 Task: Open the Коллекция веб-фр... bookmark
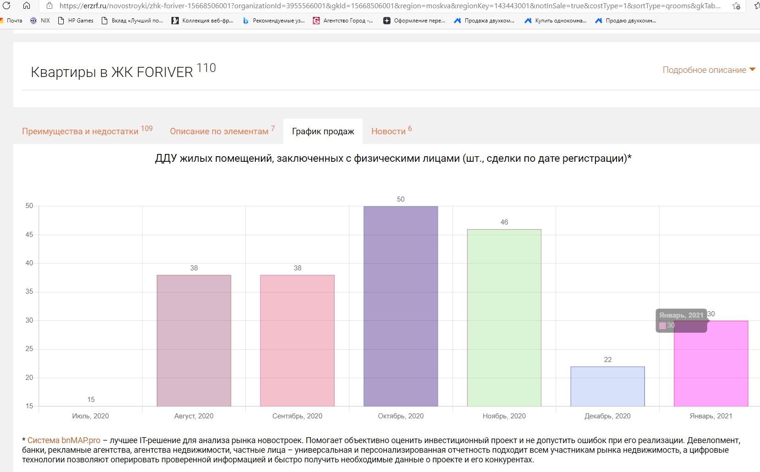[202, 21]
